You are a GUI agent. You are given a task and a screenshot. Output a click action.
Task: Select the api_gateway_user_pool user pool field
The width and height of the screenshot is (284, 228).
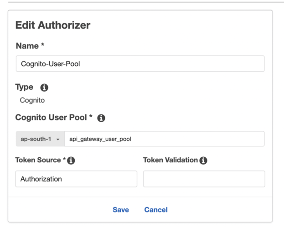click(x=165, y=139)
